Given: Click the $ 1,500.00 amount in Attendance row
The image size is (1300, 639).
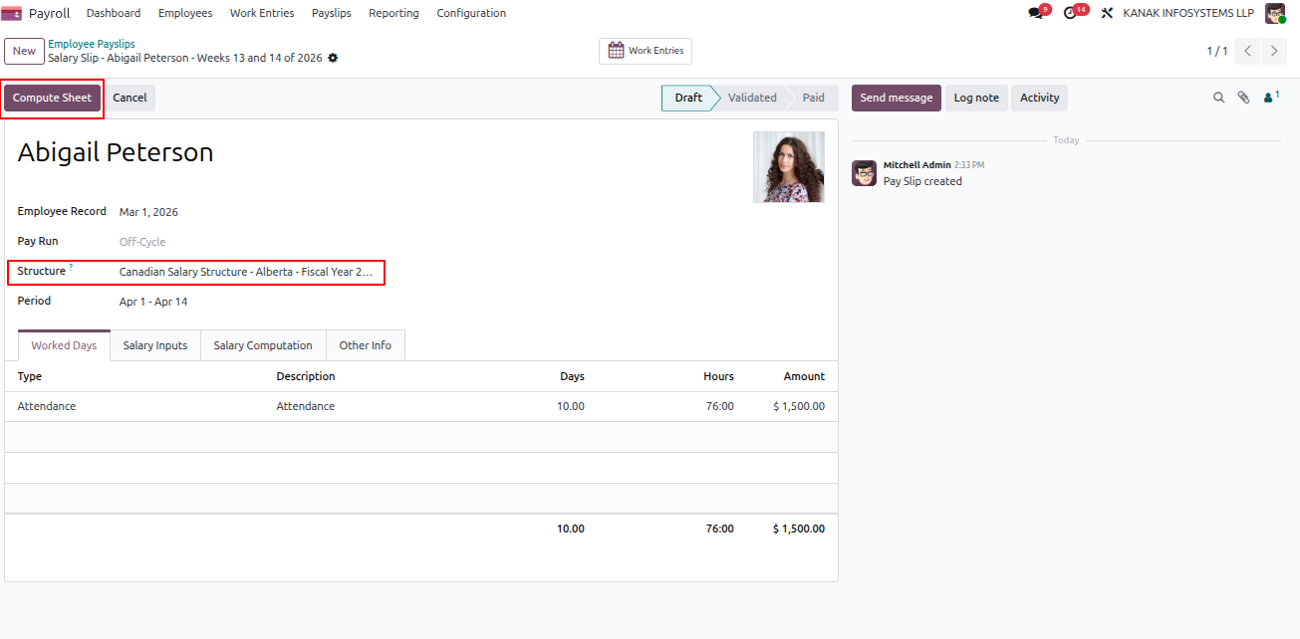Looking at the screenshot, I should 799,406.
